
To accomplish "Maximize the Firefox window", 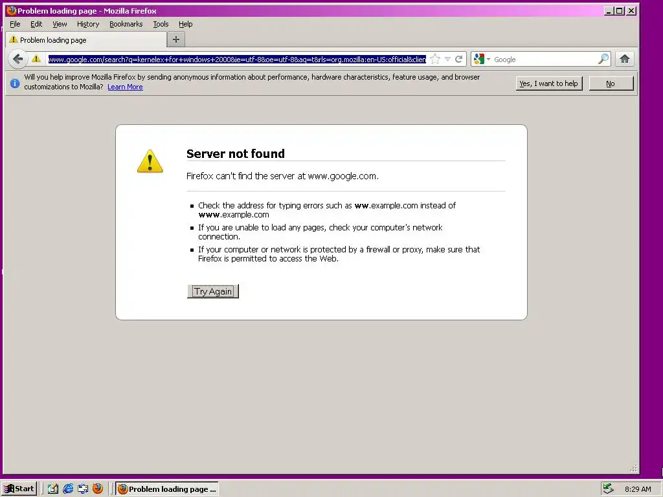I will 619,10.
